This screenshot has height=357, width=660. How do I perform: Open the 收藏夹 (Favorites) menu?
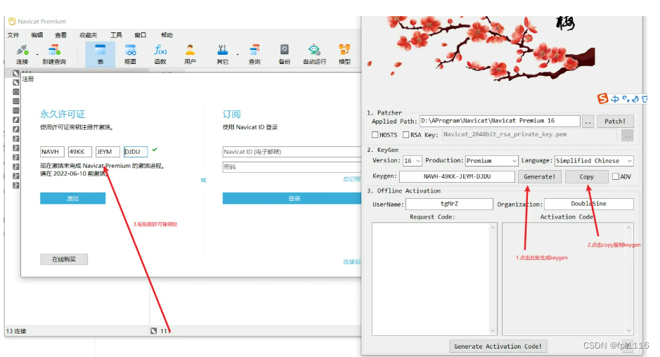pos(89,35)
